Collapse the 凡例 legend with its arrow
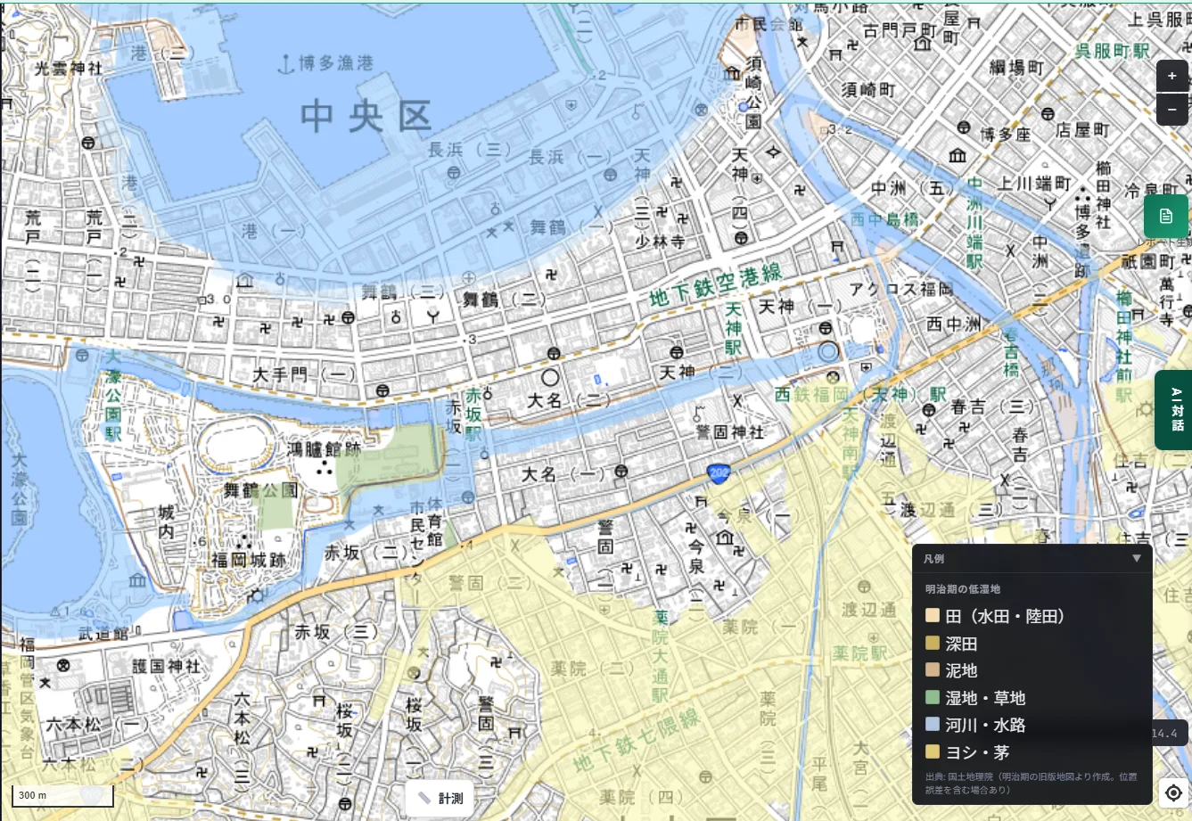 [1136, 559]
